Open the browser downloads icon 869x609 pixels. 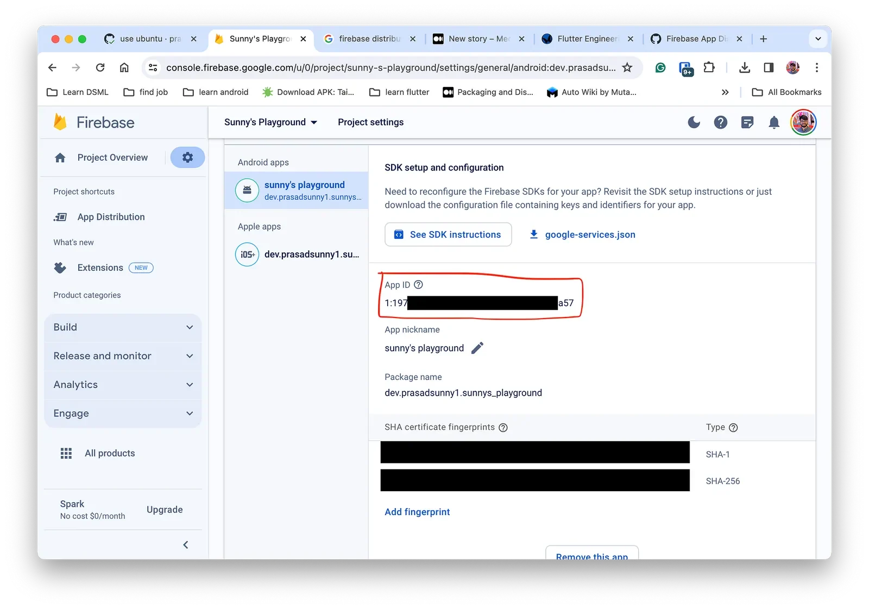tap(745, 67)
